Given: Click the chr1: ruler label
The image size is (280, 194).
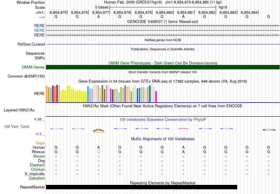Looking at the screenshot, I should (x=40, y=12).
